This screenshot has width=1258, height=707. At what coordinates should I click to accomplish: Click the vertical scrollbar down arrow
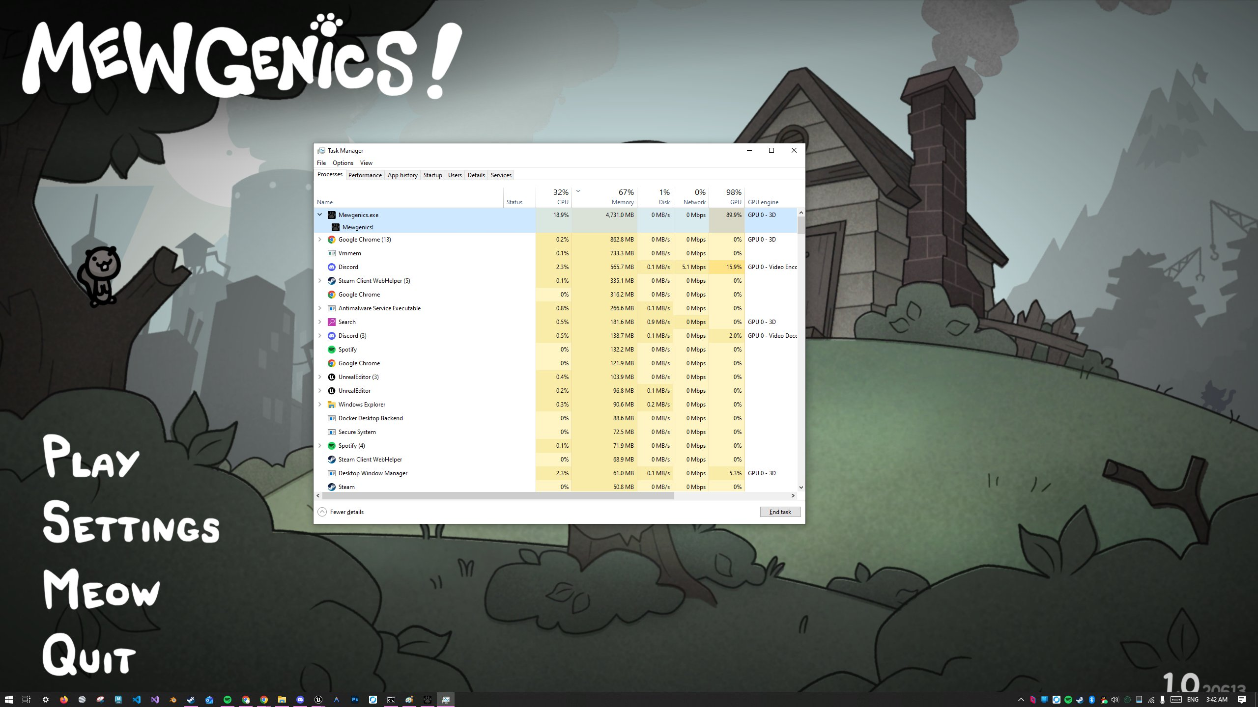[801, 488]
